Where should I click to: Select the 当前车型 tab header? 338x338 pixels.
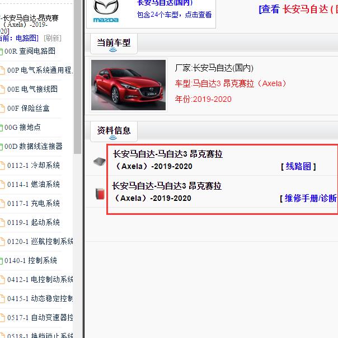click(x=114, y=43)
